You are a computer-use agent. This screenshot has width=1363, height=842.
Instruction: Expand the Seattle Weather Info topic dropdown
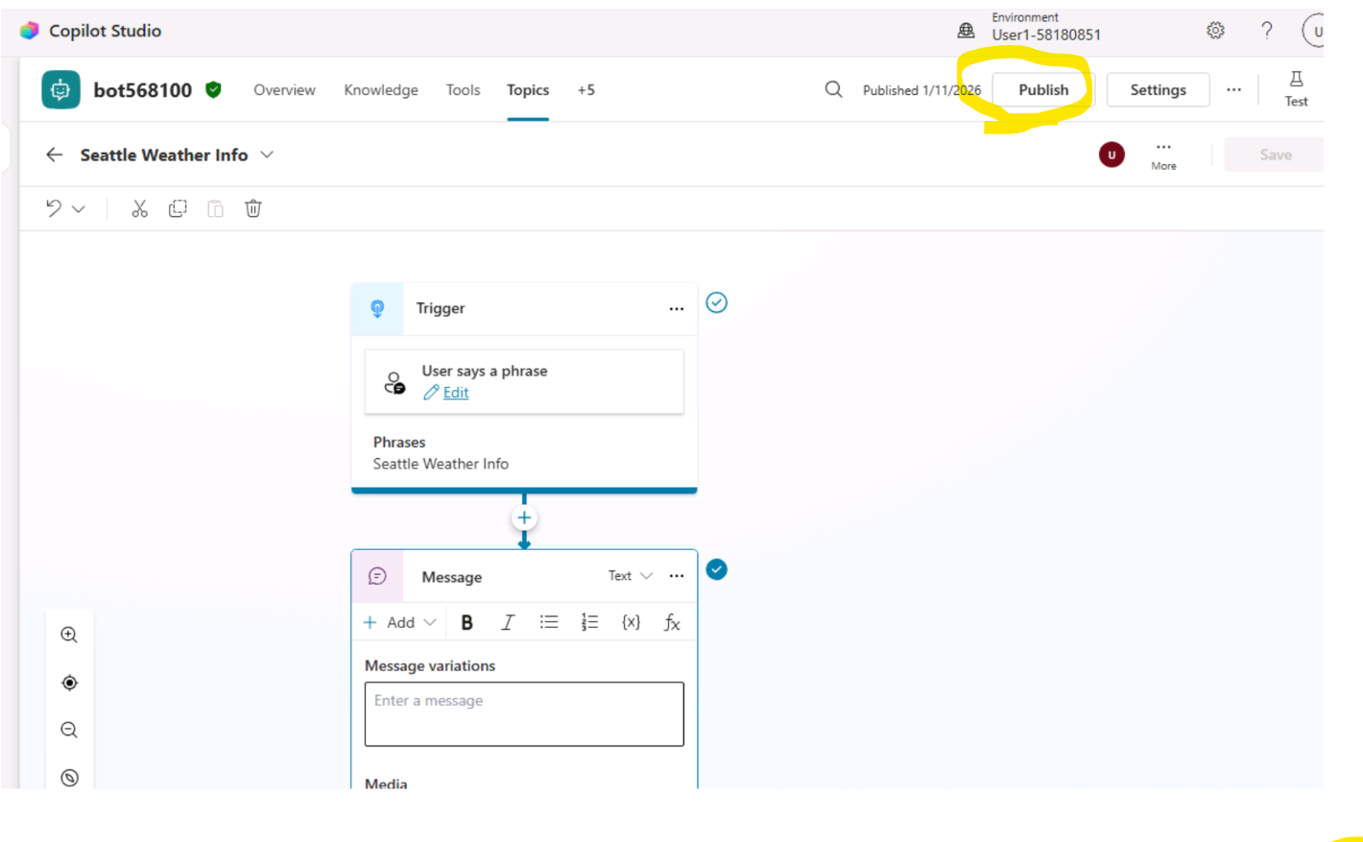[x=268, y=155]
